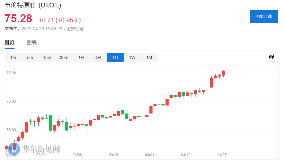Show the 1M monthly chart
The height and width of the screenshot is (163, 284).
tap(149, 58)
